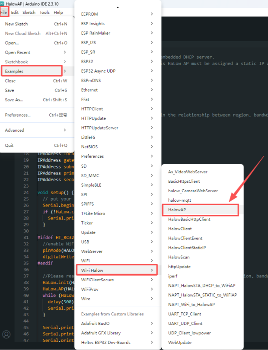Expand the ESP Insights examples
This screenshot has height=350, width=268.
click(x=118, y=23)
